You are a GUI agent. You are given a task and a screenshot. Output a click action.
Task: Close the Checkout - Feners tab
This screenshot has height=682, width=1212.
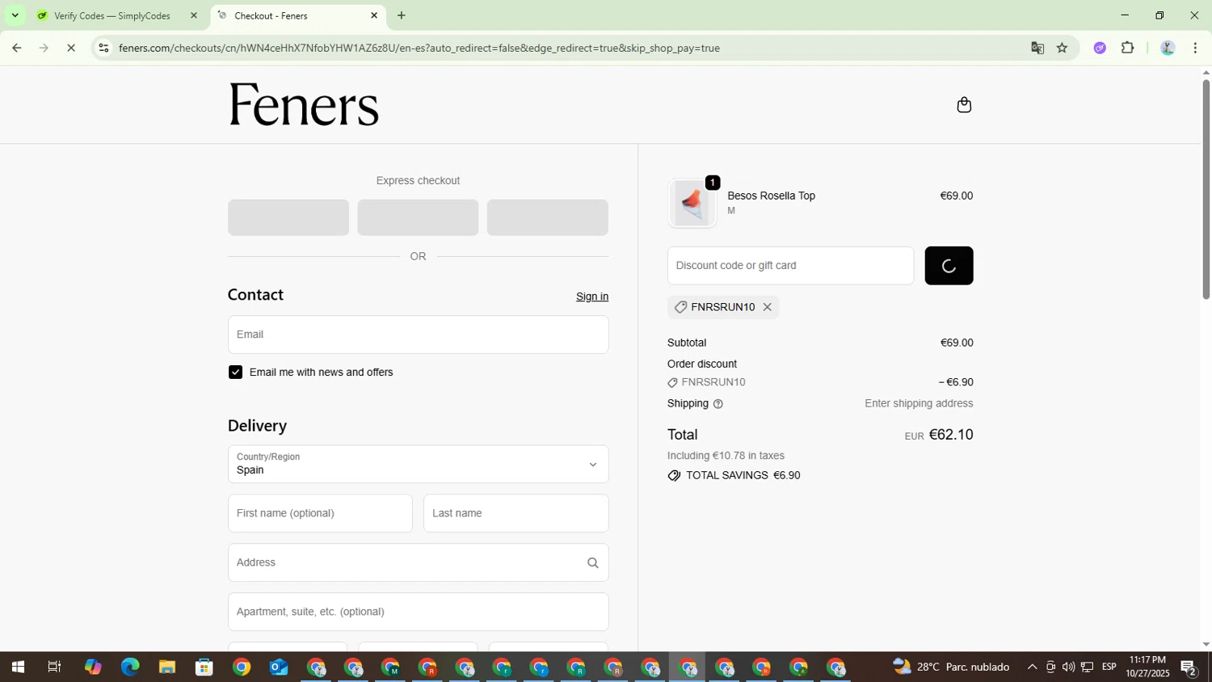(374, 15)
